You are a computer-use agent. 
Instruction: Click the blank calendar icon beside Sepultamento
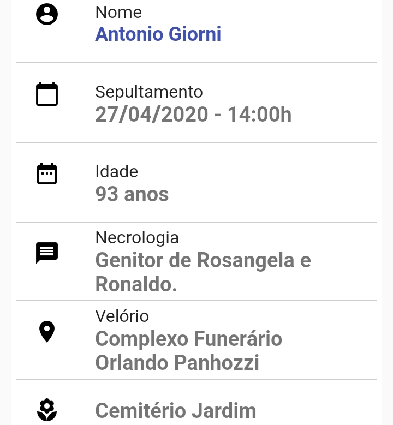point(46,94)
